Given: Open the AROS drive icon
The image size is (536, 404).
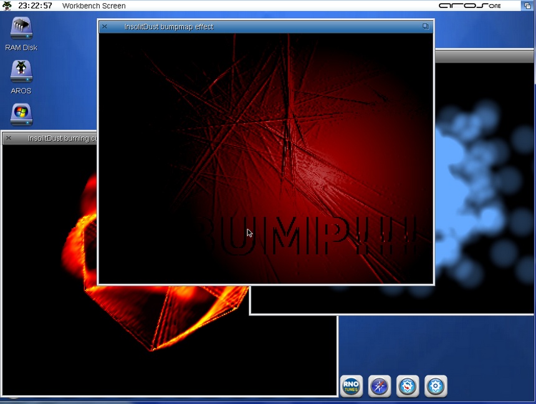Looking at the screenshot, I should click(x=21, y=72).
